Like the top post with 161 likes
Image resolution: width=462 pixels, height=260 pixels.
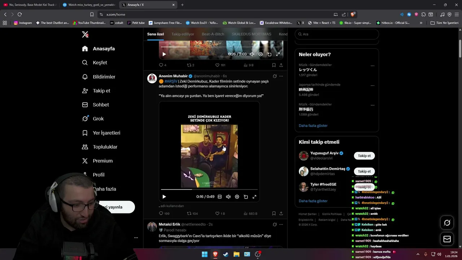[220, 65]
